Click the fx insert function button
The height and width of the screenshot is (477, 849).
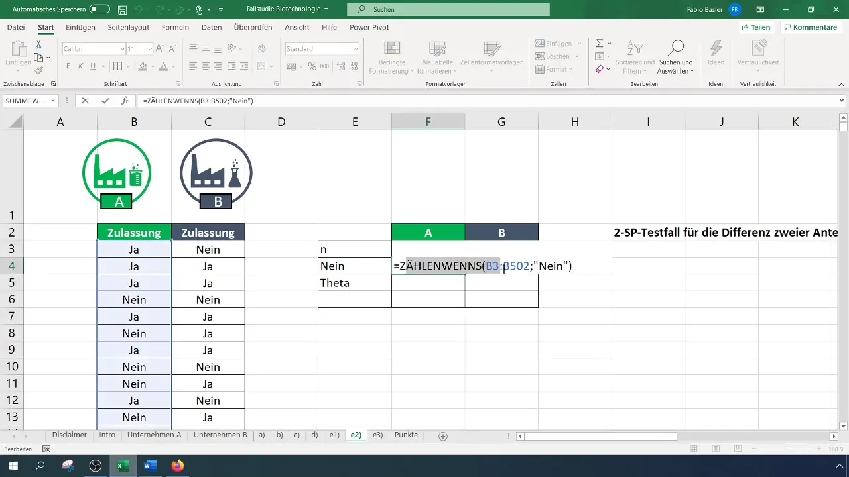click(x=125, y=101)
